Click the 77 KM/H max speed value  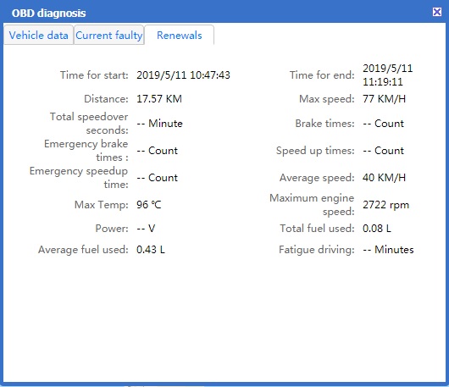coord(384,99)
